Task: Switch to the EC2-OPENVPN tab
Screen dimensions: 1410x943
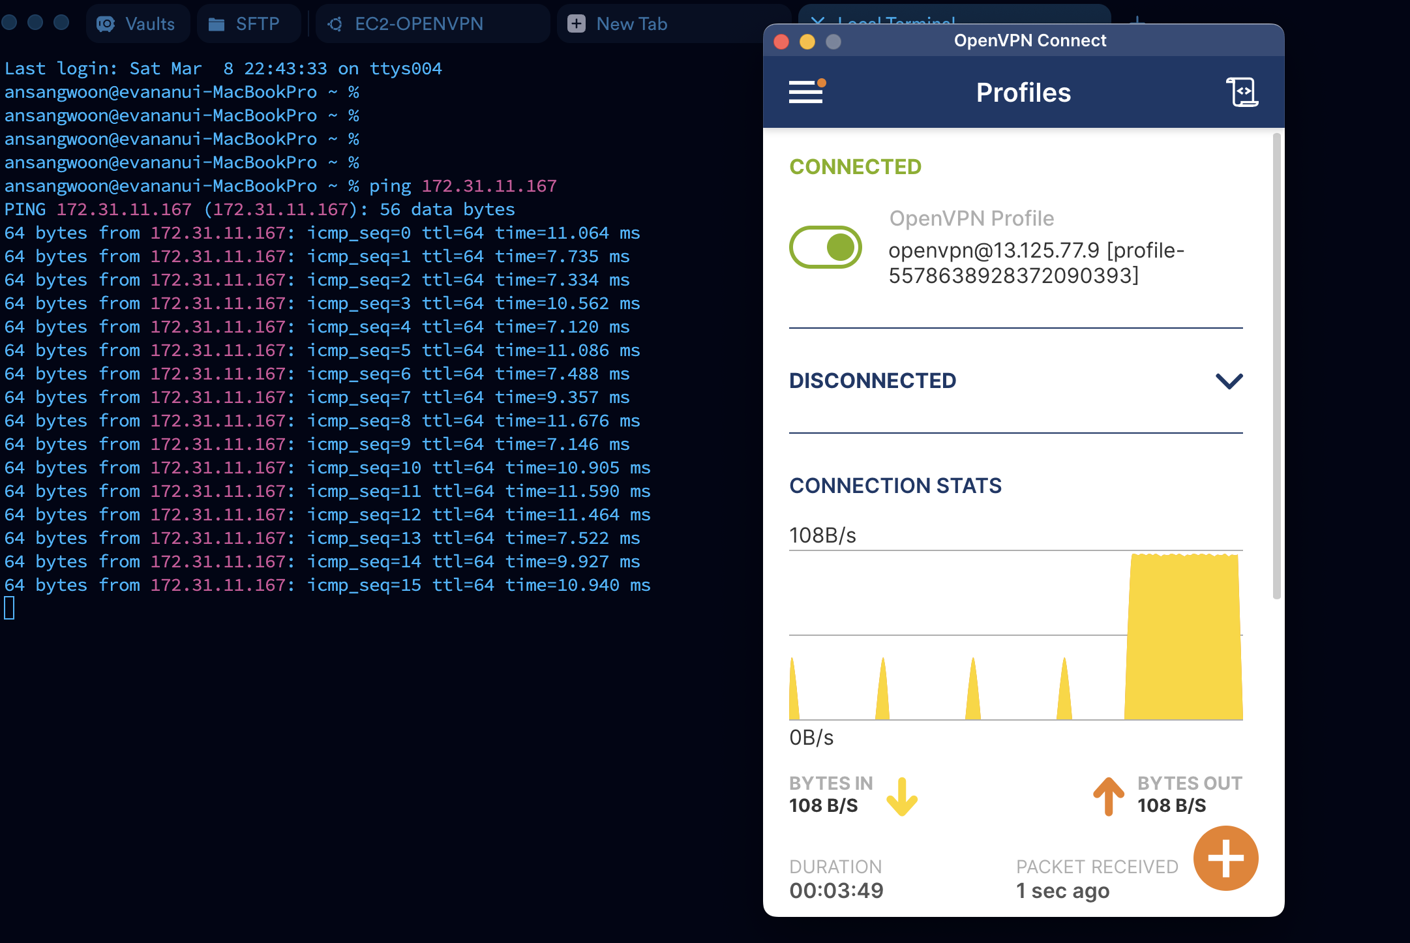Action: [419, 24]
